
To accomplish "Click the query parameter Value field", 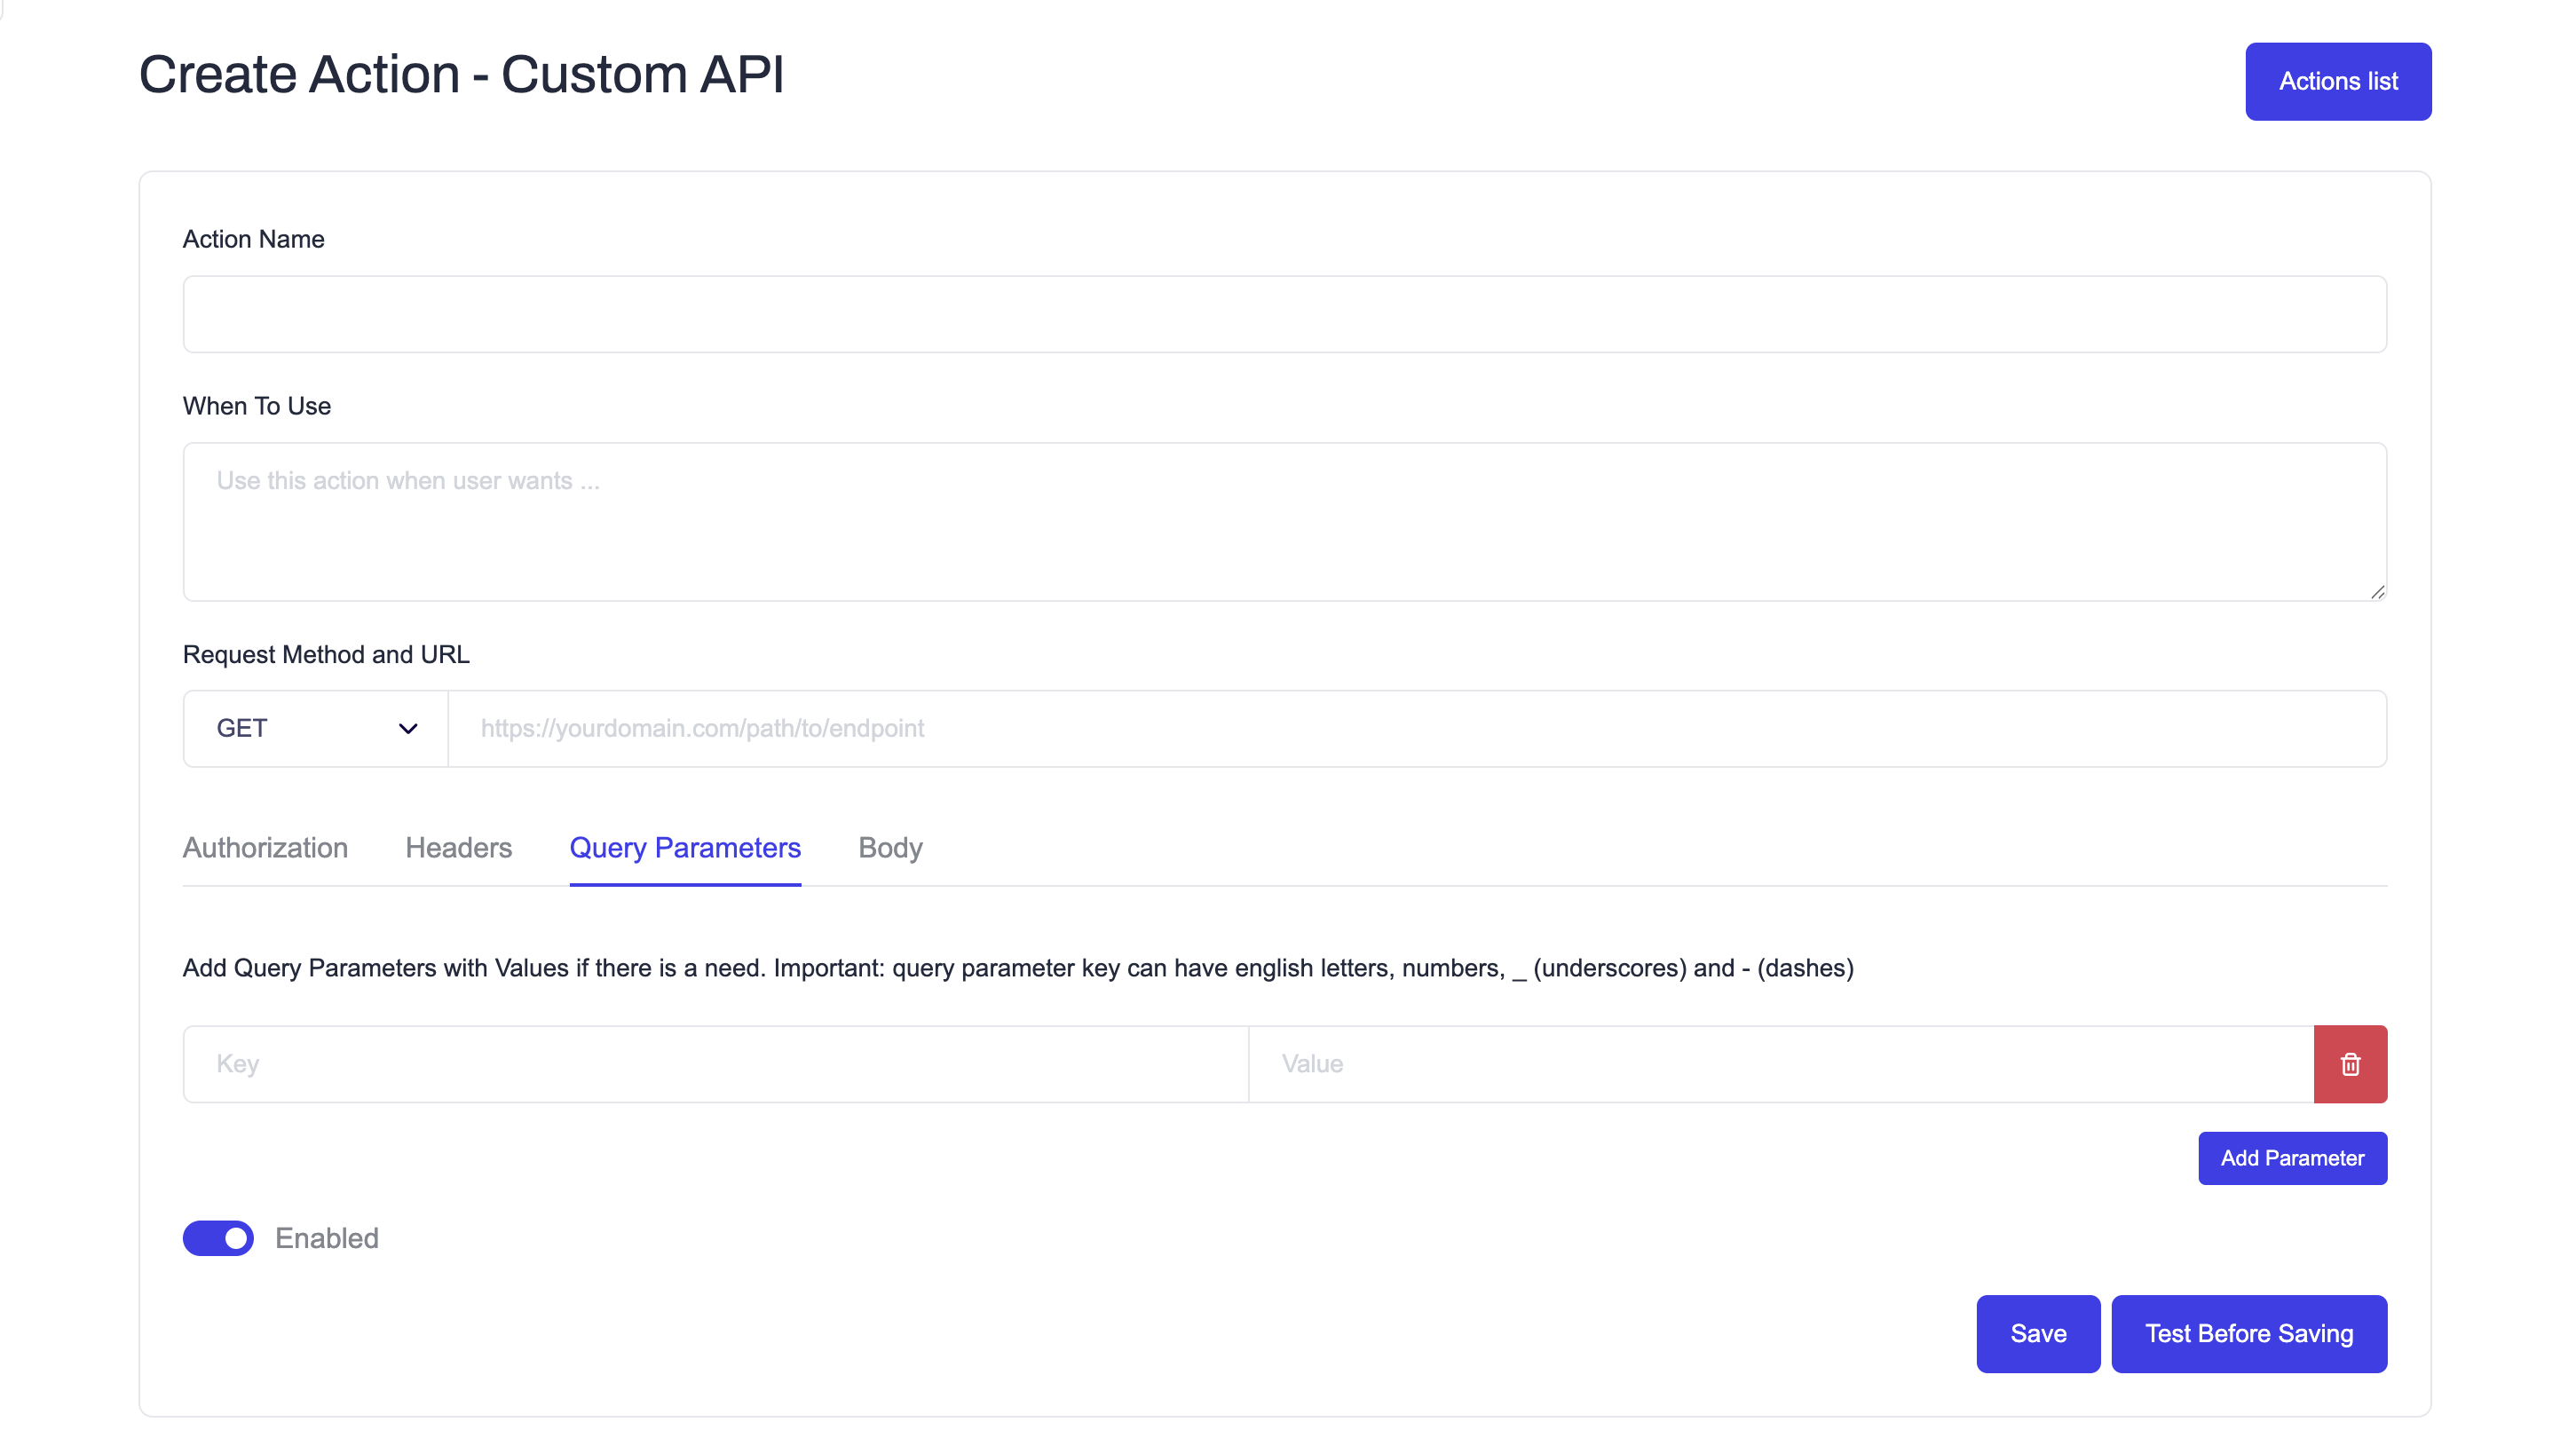I will coord(1780,1064).
